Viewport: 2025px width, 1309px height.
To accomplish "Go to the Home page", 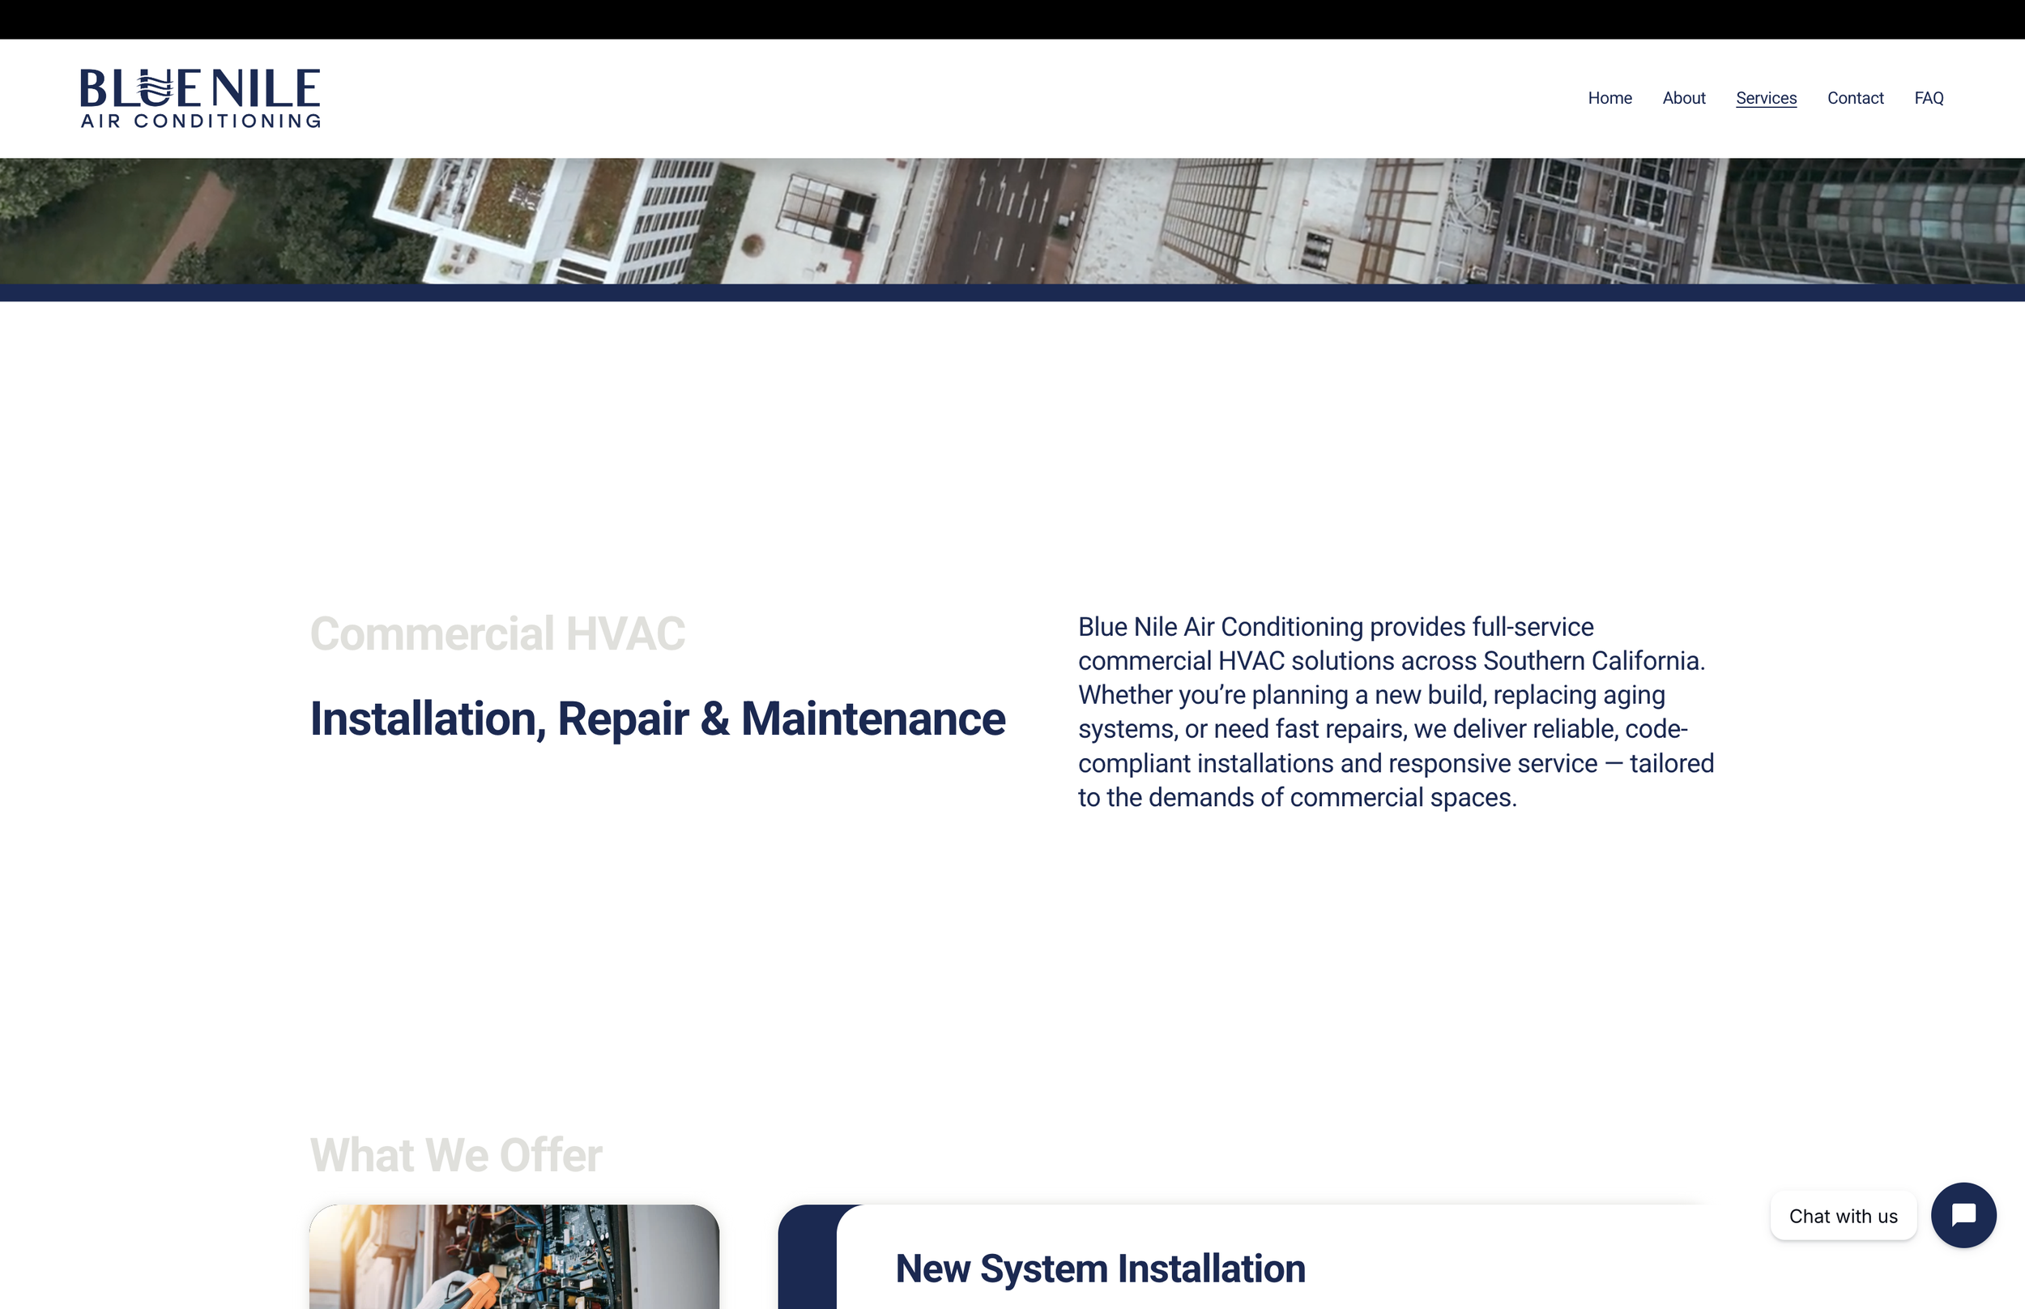I will point(1609,98).
